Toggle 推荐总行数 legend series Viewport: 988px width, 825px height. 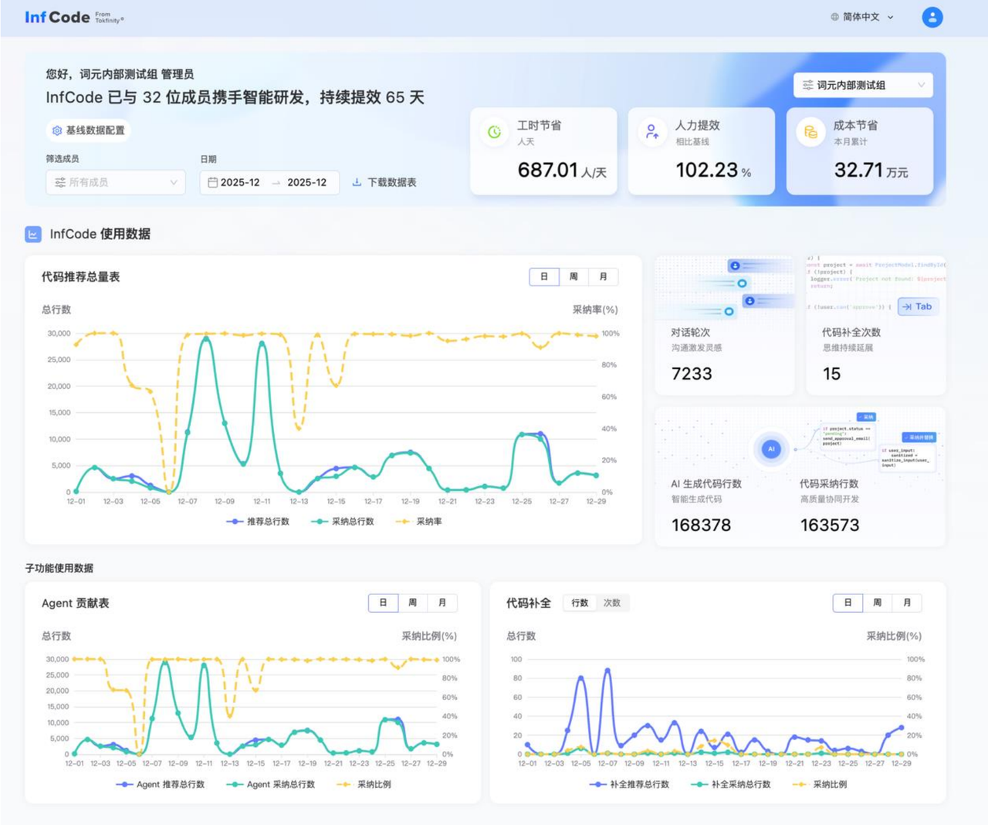click(x=258, y=522)
